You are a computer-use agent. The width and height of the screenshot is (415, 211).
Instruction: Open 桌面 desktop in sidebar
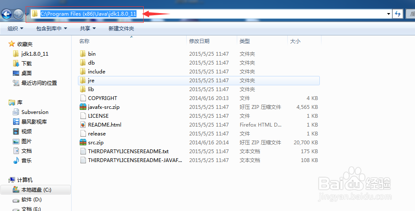point(27,73)
